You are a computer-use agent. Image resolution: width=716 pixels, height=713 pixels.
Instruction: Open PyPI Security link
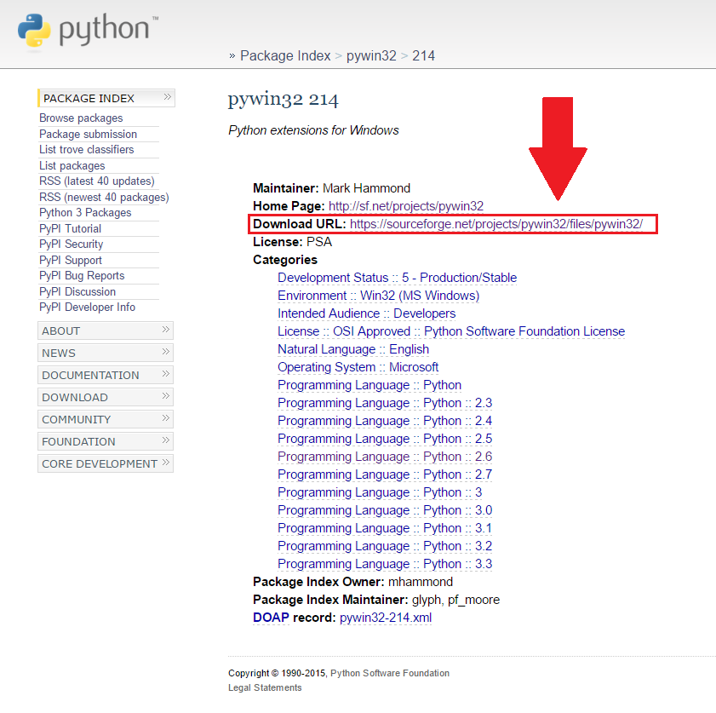[72, 244]
